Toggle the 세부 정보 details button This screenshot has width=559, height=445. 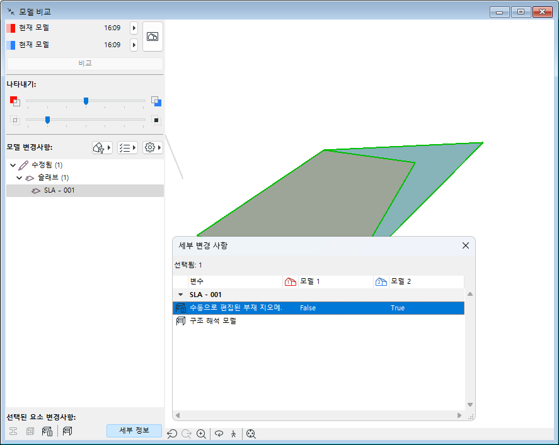[134, 431]
